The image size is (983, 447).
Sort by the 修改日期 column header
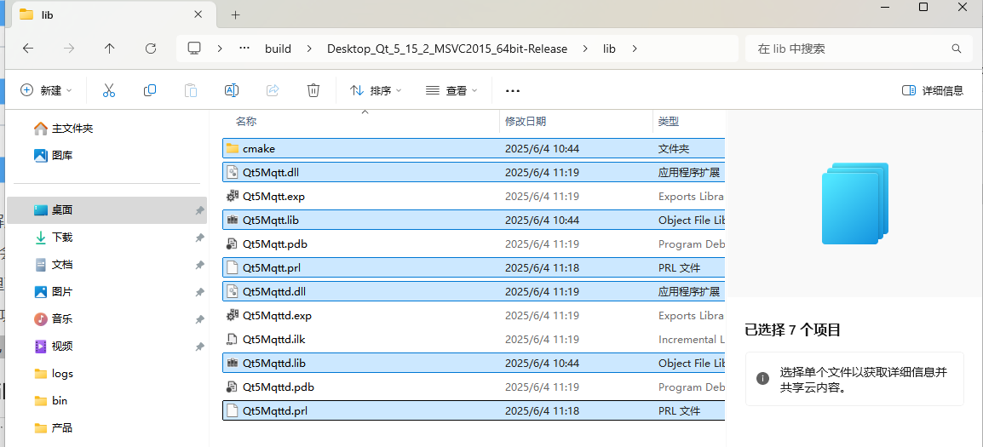(x=526, y=122)
